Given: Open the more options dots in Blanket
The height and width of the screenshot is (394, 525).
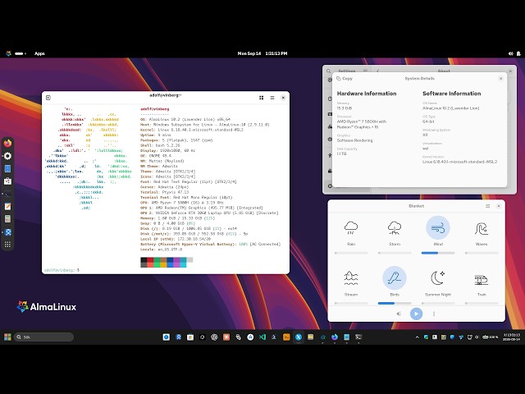Looking at the screenshot, I should [434, 314].
